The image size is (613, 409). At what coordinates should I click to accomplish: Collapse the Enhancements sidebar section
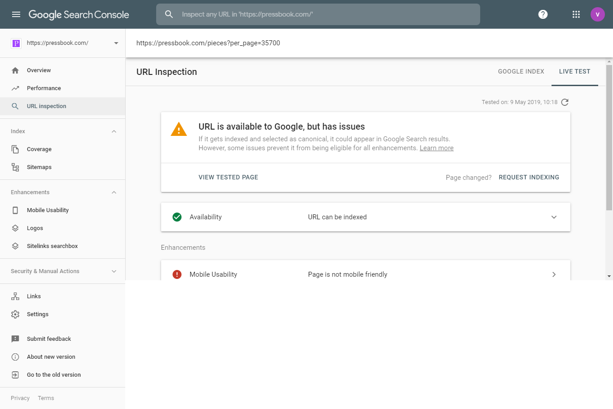pos(114,192)
